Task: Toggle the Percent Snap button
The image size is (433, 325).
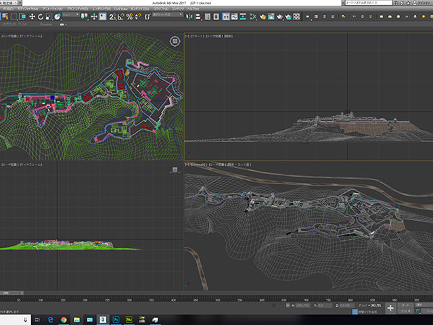Action: [x=129, y=17]
